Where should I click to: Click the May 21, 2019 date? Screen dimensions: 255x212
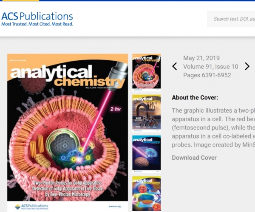point(201,58)
